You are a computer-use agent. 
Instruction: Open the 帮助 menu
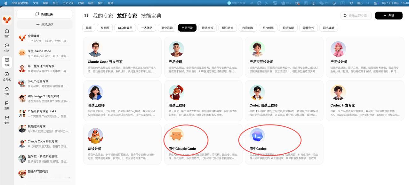(110, 3)
